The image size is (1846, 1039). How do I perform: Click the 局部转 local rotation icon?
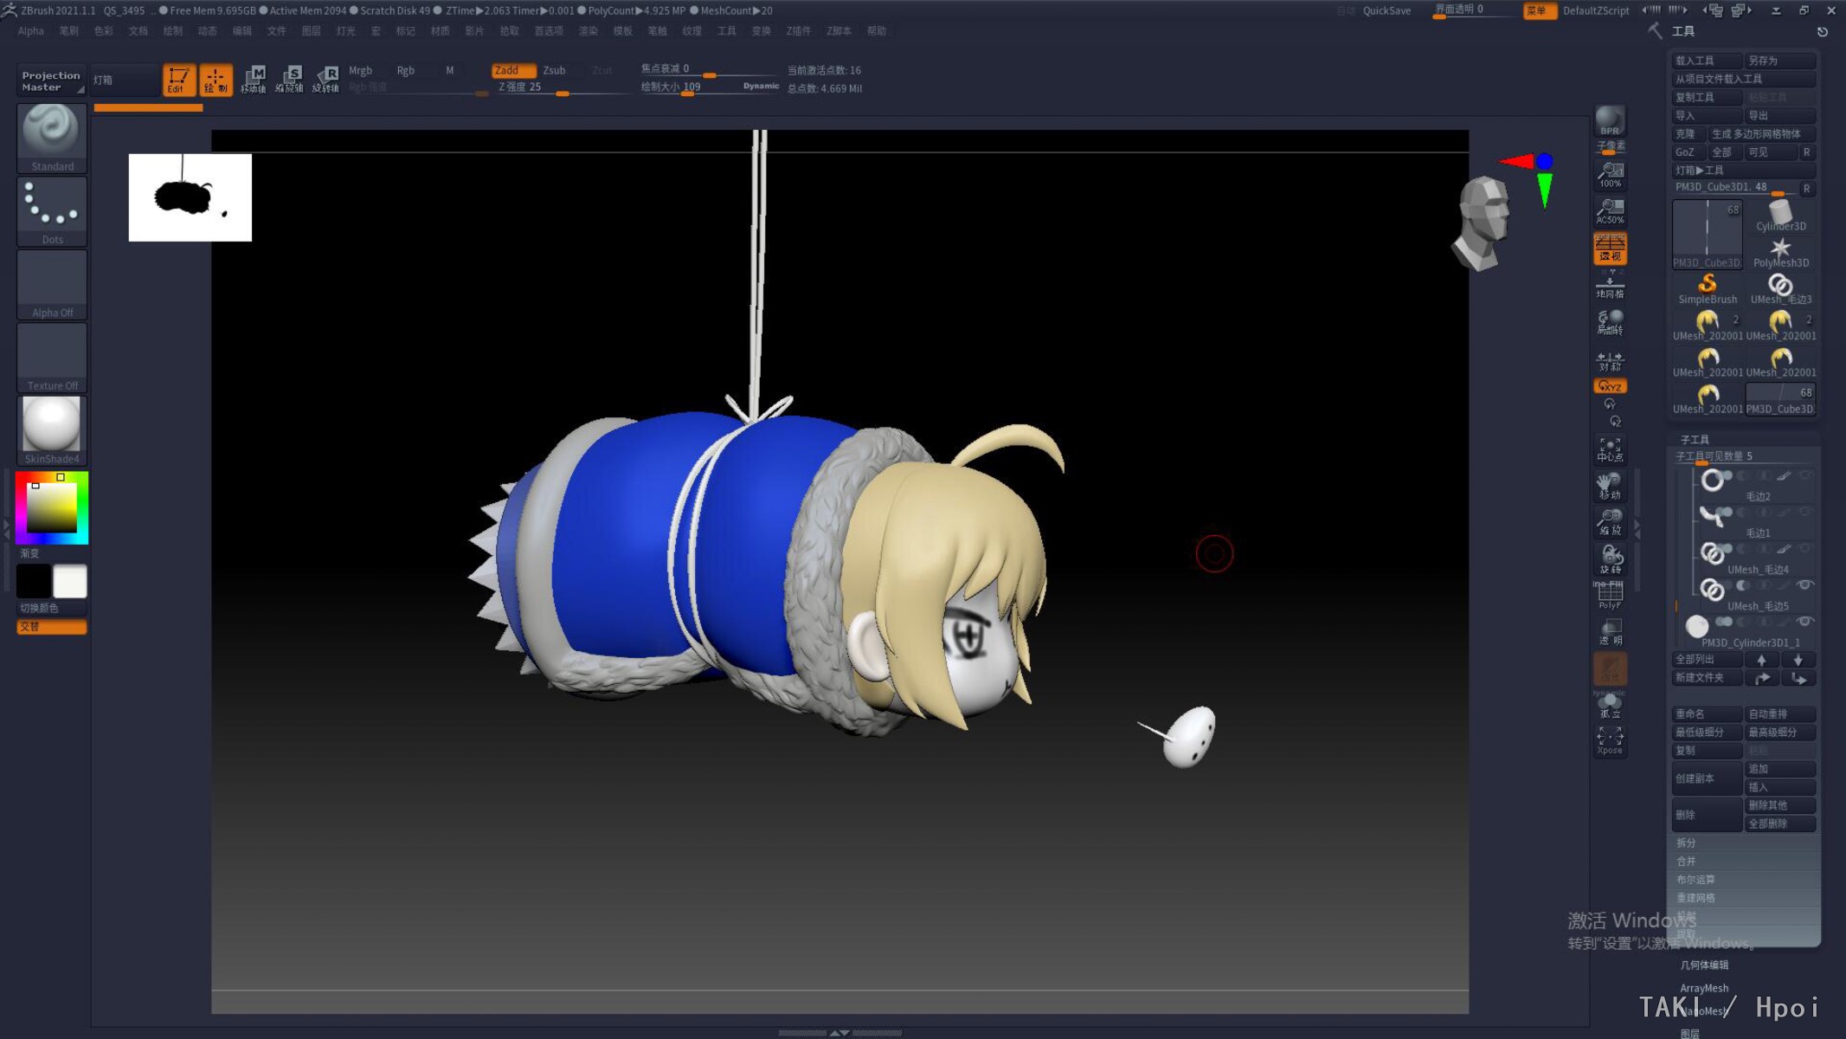(1610, 322)
